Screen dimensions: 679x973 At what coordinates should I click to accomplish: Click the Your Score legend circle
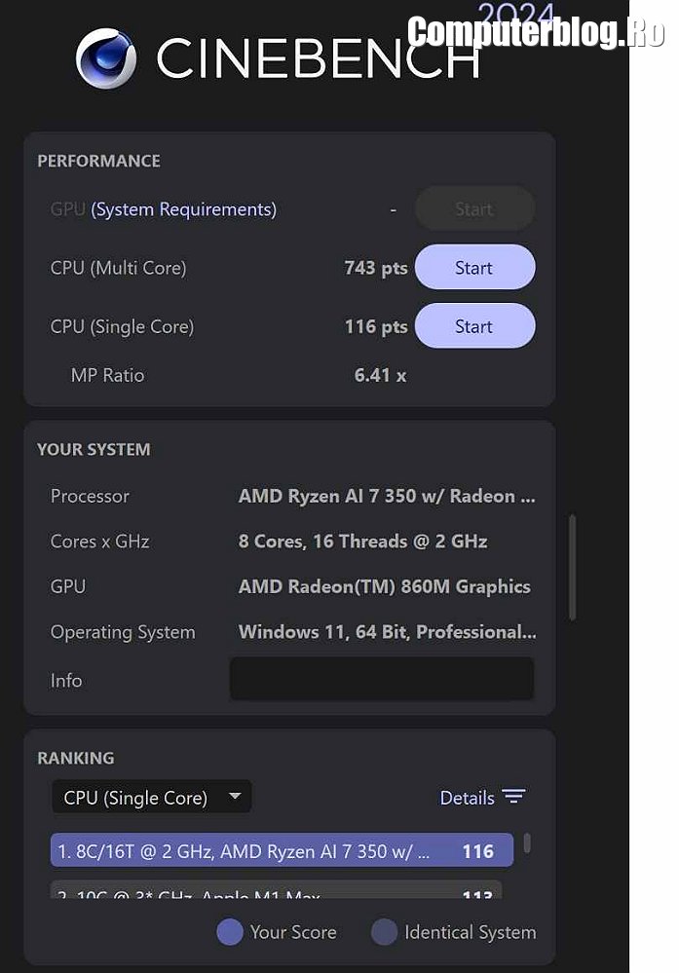coord(230,932)
